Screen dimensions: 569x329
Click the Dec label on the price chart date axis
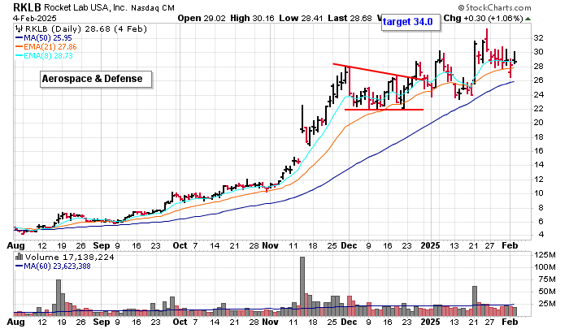pos(349,245)
